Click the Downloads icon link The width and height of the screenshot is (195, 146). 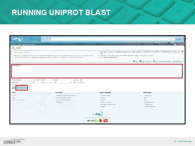[177, 61]
